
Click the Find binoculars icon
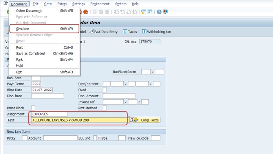(x=101, y=12)
